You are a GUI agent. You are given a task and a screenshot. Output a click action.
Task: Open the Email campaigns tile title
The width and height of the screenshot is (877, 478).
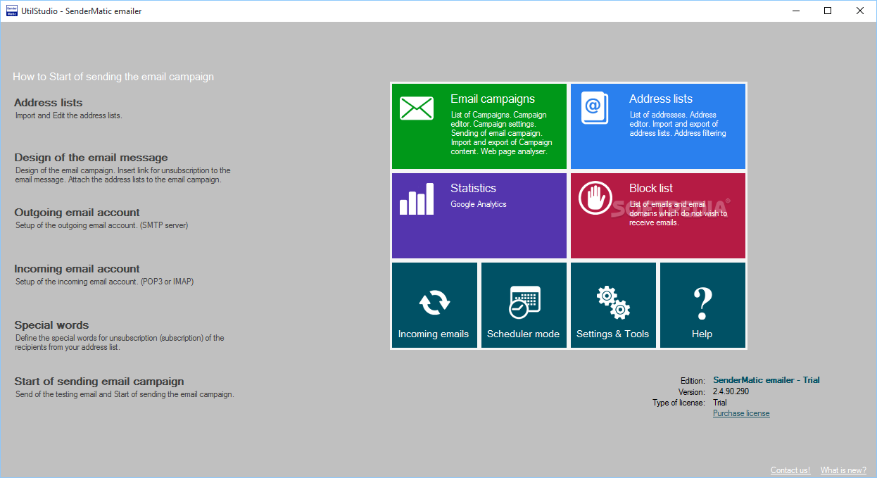pyautogui.click(x=493, y=99)
